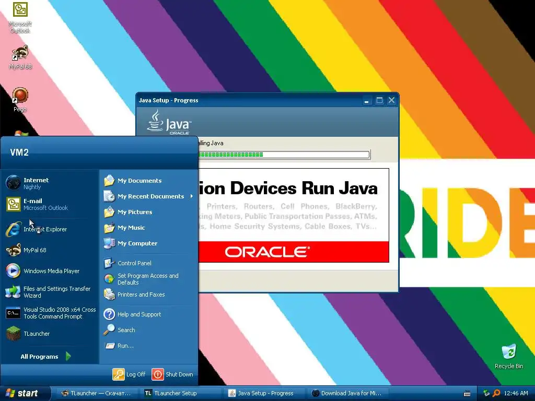
Task: Open My Documents folder
Action: (149, 180)
